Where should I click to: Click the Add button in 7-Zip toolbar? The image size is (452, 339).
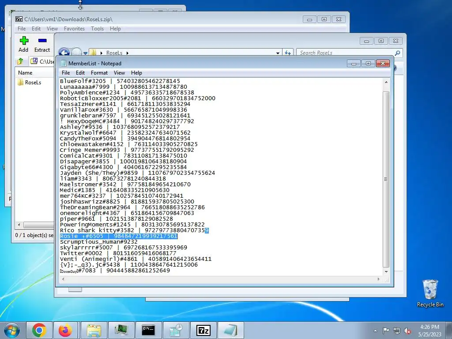point(24,45)
